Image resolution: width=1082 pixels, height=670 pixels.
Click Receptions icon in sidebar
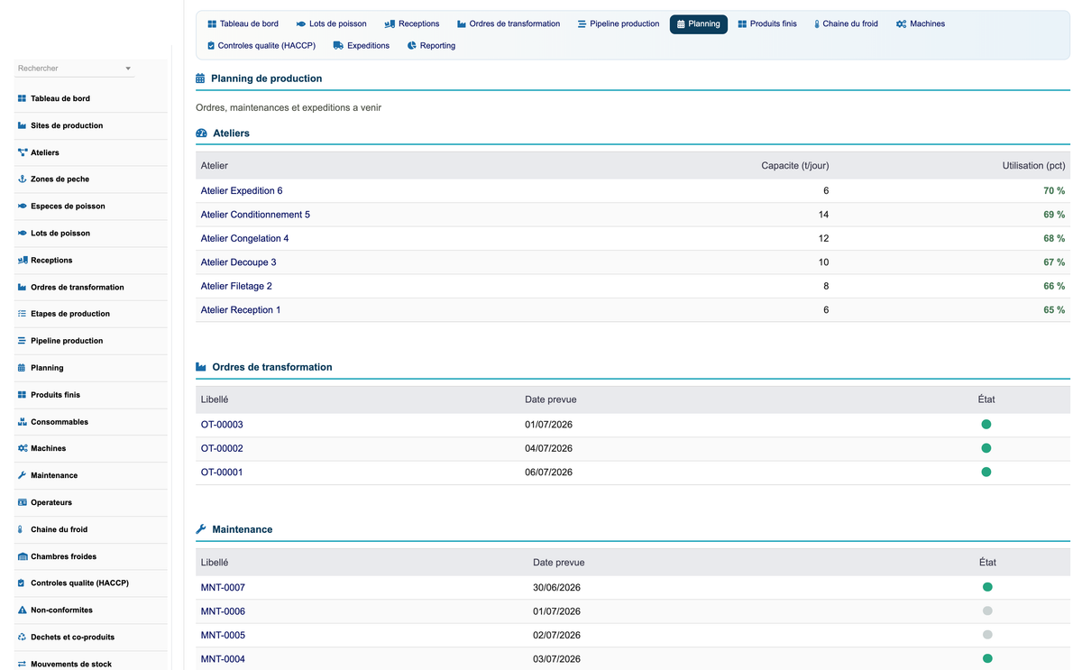tap(23, 260)
